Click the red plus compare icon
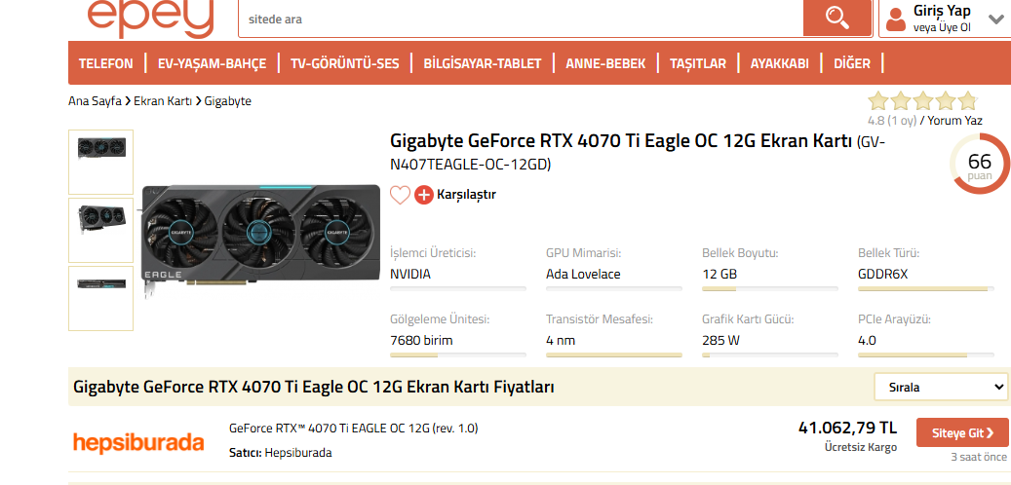 [x=424, y=195]
